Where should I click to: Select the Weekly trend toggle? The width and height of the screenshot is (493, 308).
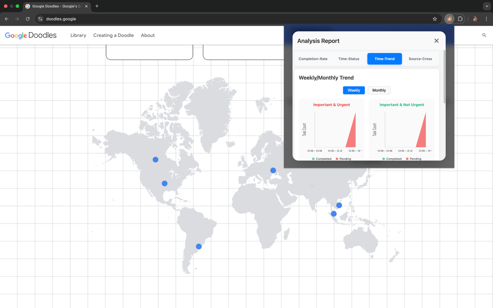[354, 90]
